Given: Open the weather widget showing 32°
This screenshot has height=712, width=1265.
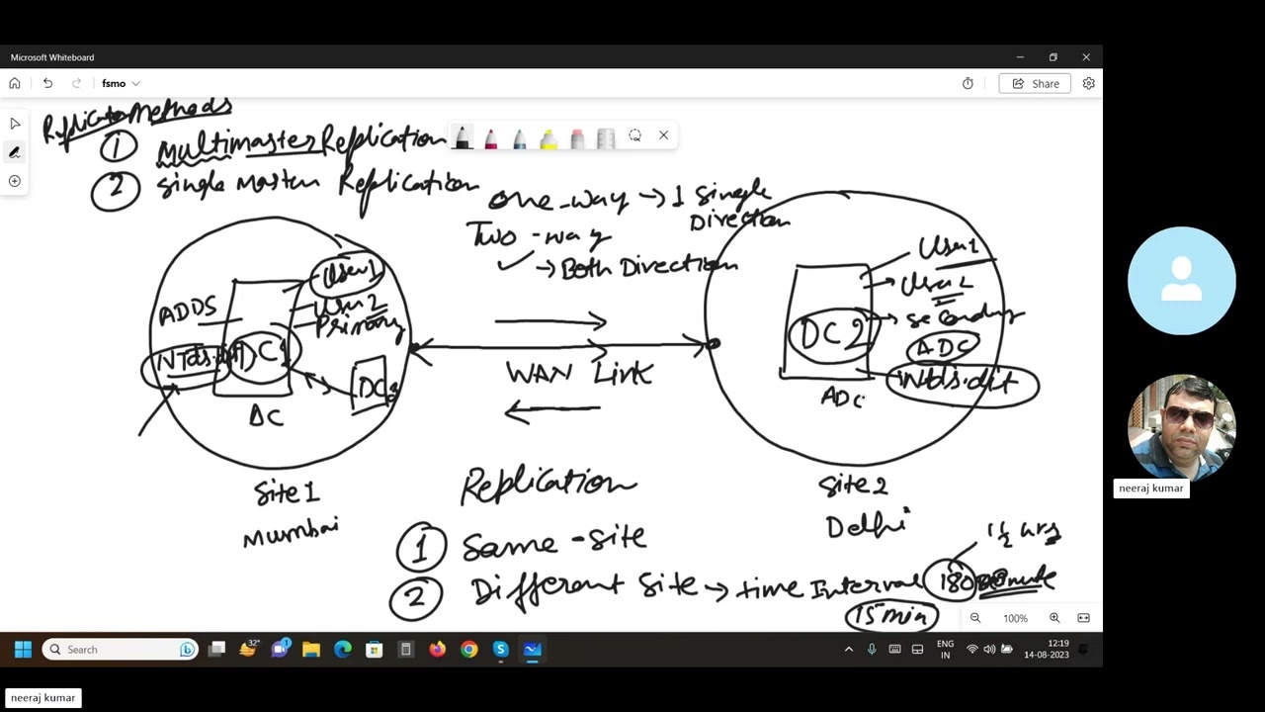Looking at the screenshot, I should tap(249, 650).
